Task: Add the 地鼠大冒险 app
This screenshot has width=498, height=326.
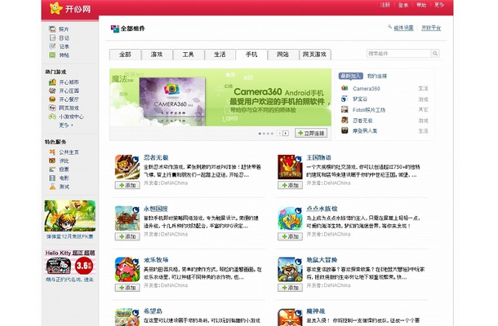Action: click(290, 288)
